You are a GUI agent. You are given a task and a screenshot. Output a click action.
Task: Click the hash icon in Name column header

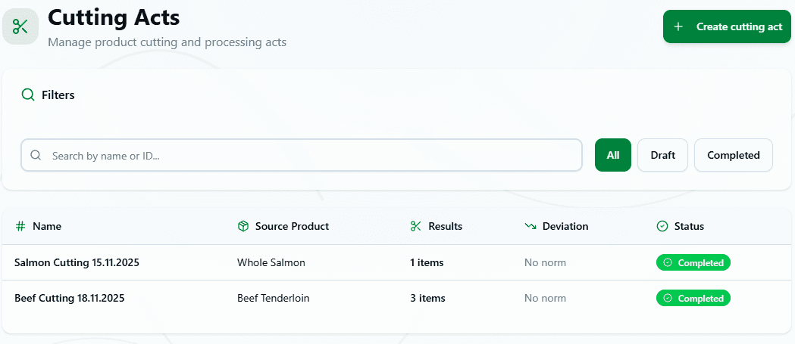[x=20, y=226]
